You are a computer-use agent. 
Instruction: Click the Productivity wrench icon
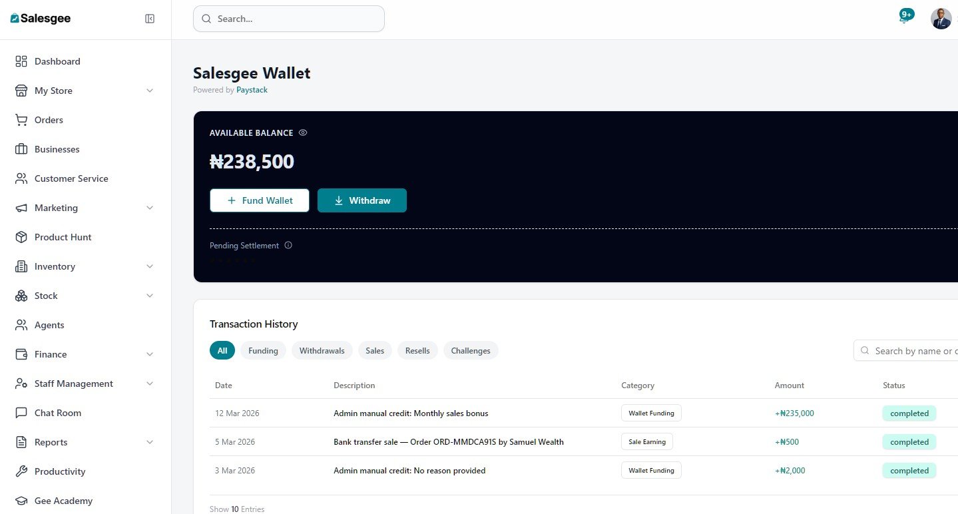(21, 471)
